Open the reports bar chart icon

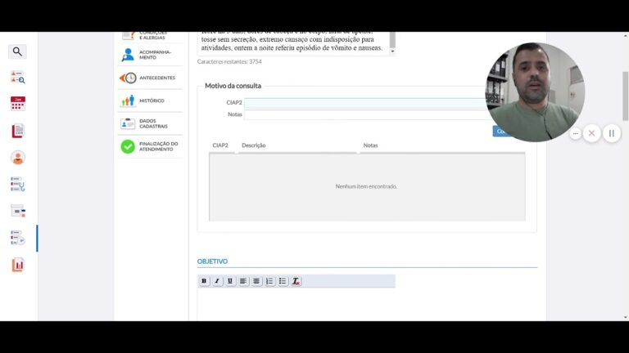[18, 265]
